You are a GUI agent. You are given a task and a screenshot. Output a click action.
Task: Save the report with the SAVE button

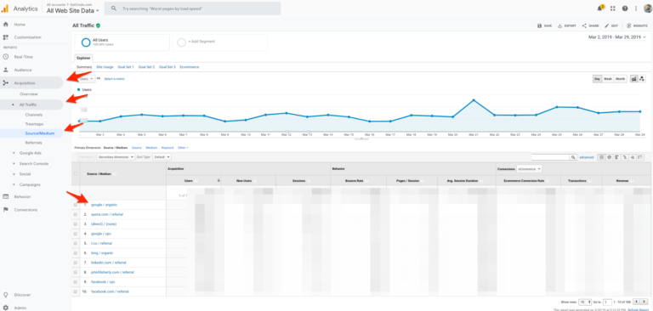(x=545, y=25)
